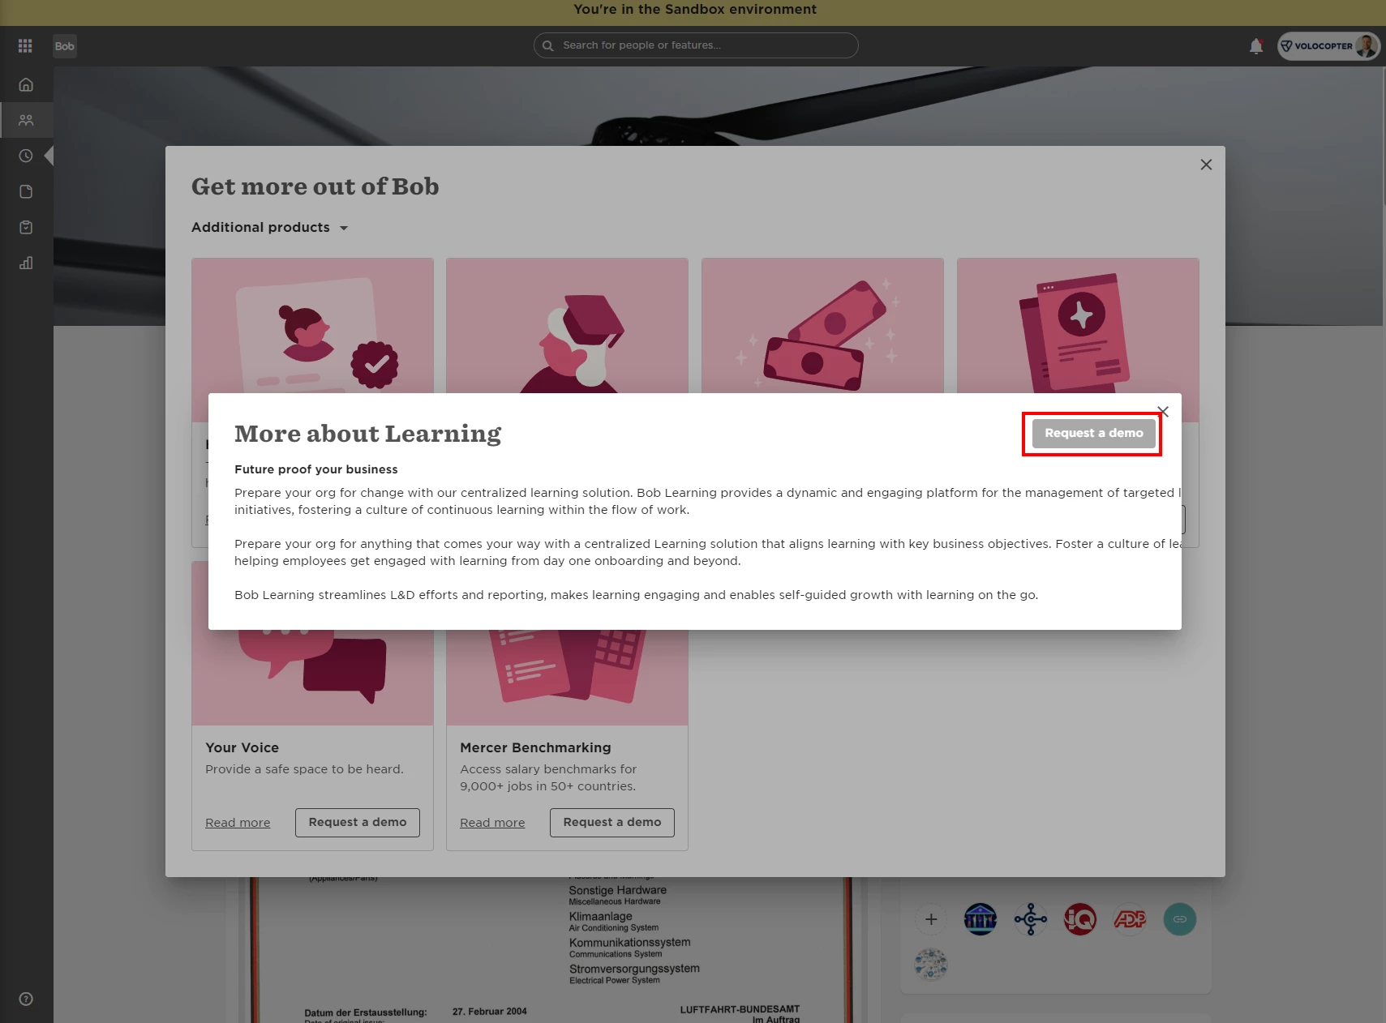Open the help question mark icon

pyautogui.click(x=26, y=999)
